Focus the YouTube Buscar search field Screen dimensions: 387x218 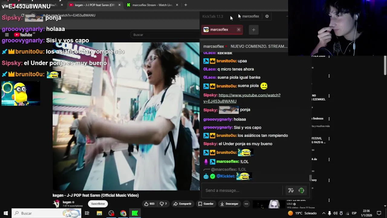(165, 35)
